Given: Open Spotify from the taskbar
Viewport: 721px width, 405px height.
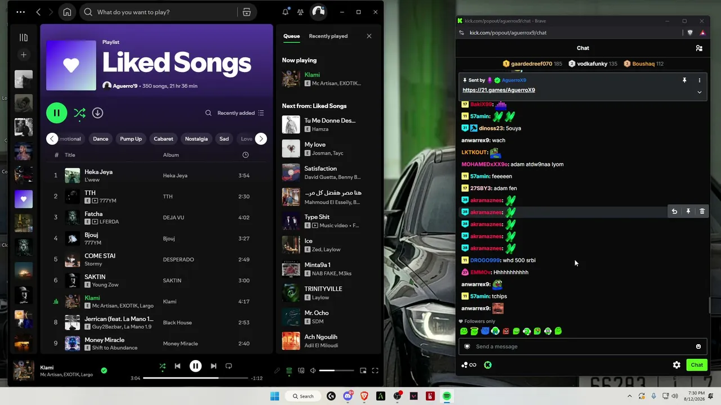Looking at the screenshot, I should click(447, 396).
